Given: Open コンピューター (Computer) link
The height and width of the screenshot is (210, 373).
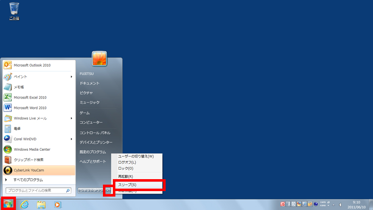Looking at the screenshot, I should pyautogui.click(x=91, y=122).
